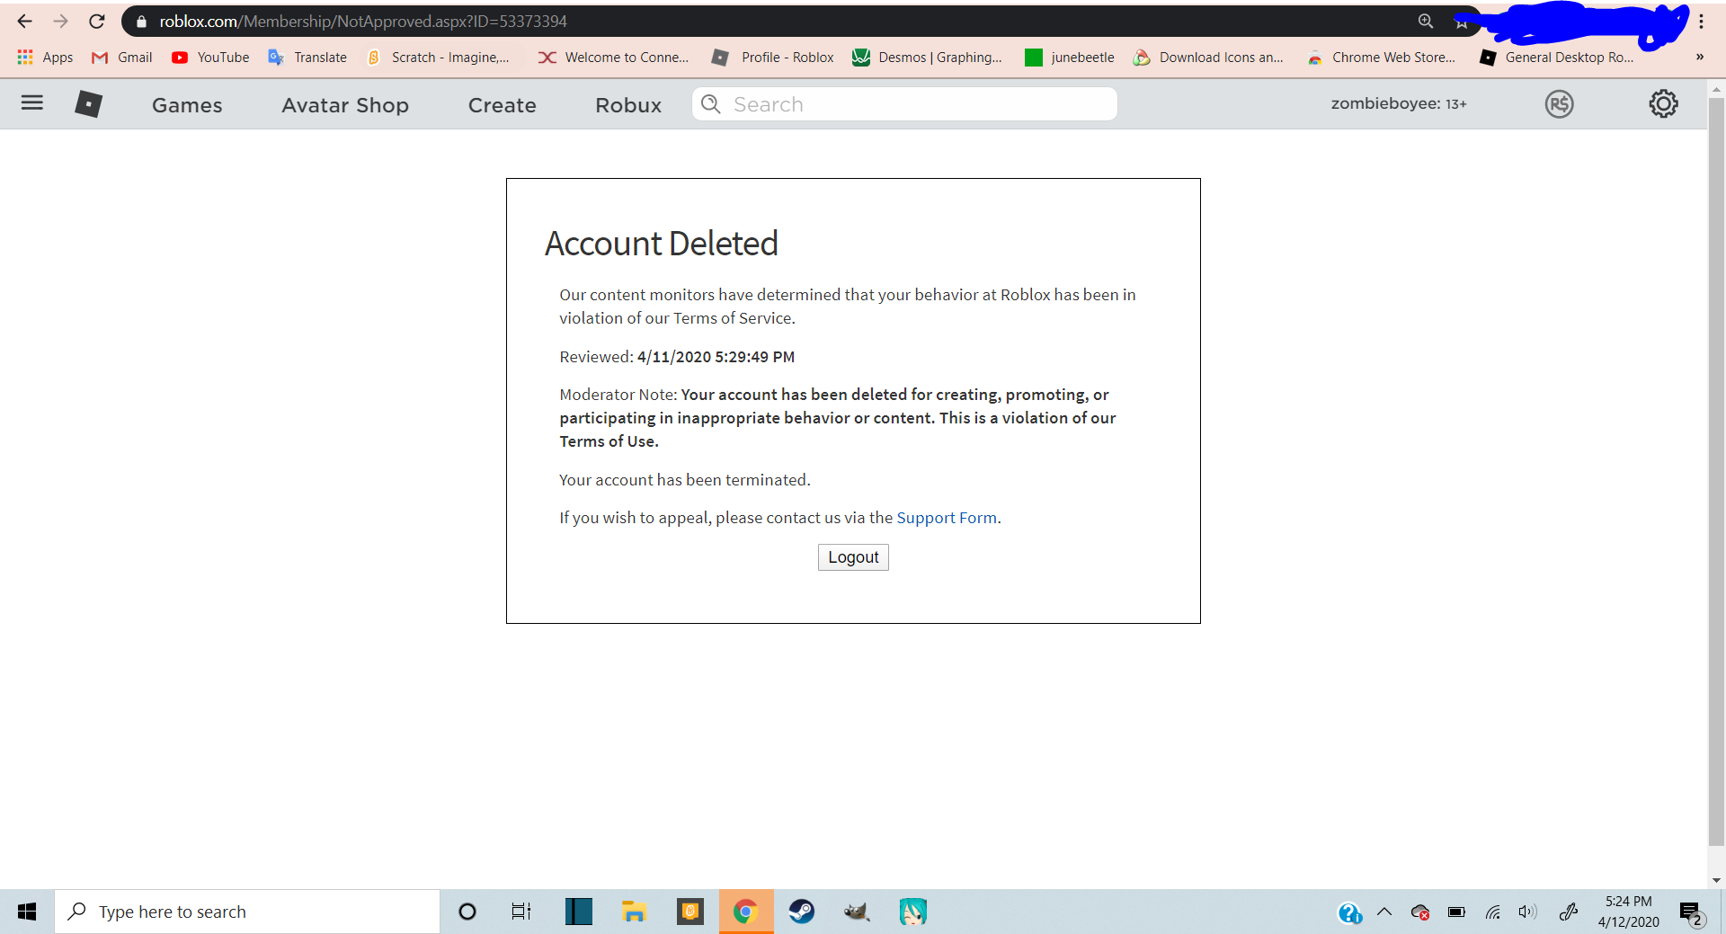Open File Explorer from the taskbar
The image size is (1726, 934).
635,912
